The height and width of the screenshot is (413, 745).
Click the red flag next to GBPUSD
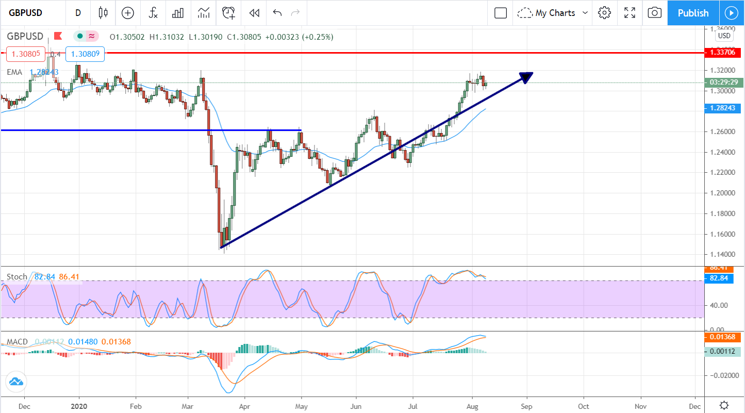[58, 36]
